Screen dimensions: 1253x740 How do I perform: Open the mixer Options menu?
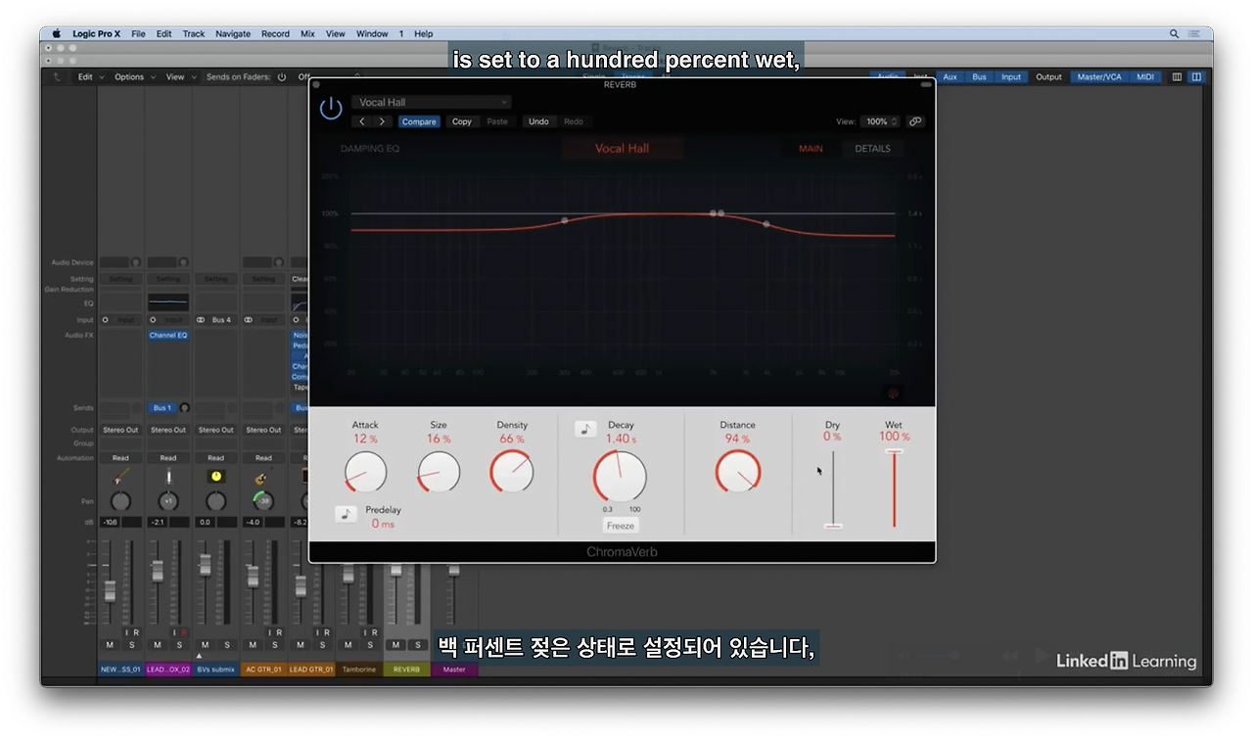coord(133,77)
